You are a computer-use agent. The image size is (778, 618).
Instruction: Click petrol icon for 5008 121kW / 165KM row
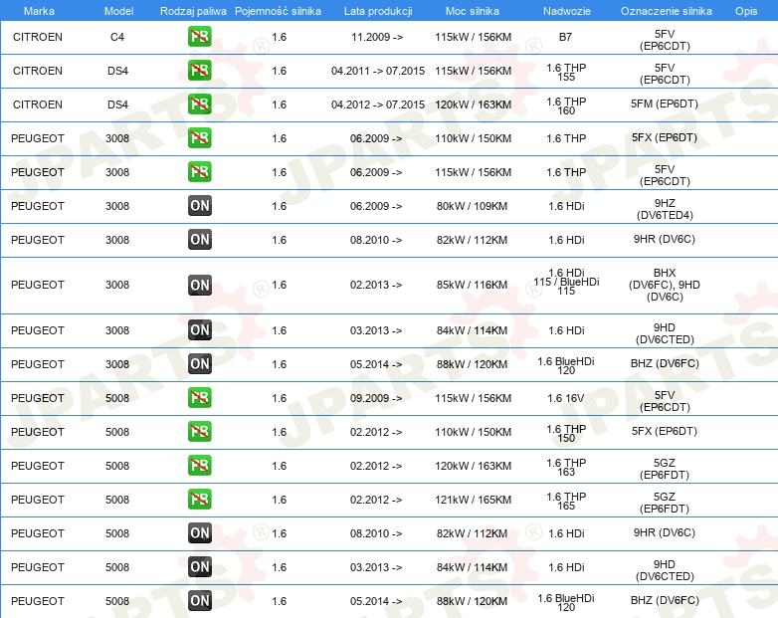pyautogui.click(x=199, y=500)
